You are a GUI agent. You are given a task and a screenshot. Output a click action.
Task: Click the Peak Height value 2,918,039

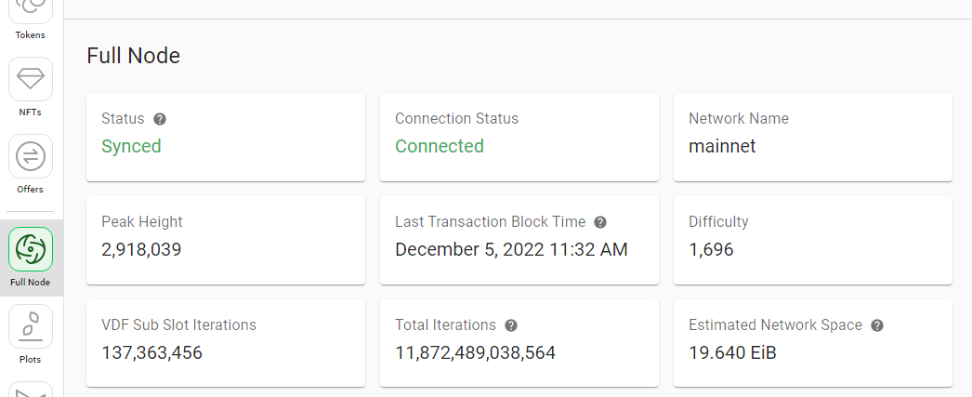141,250
